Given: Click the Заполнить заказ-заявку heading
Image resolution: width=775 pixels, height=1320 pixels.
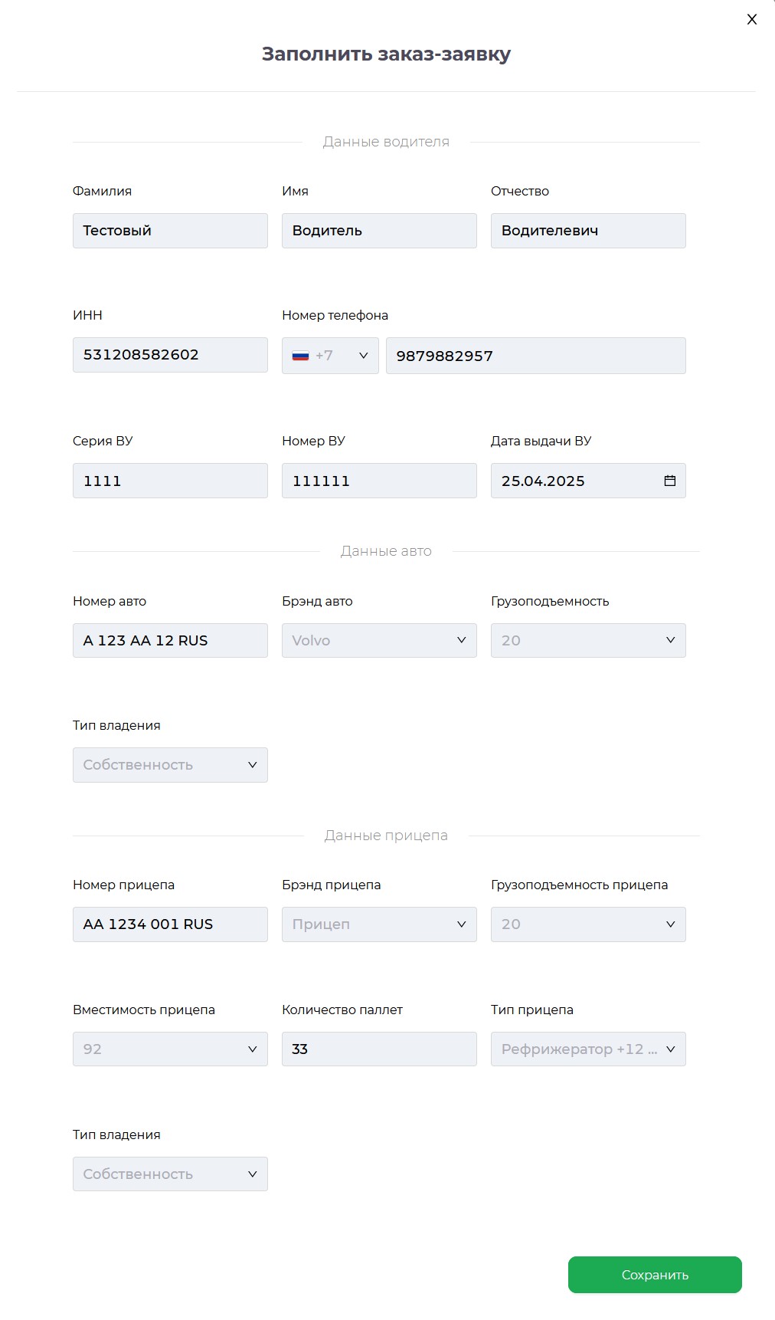Looking at the screenshot, I should 386,54.
